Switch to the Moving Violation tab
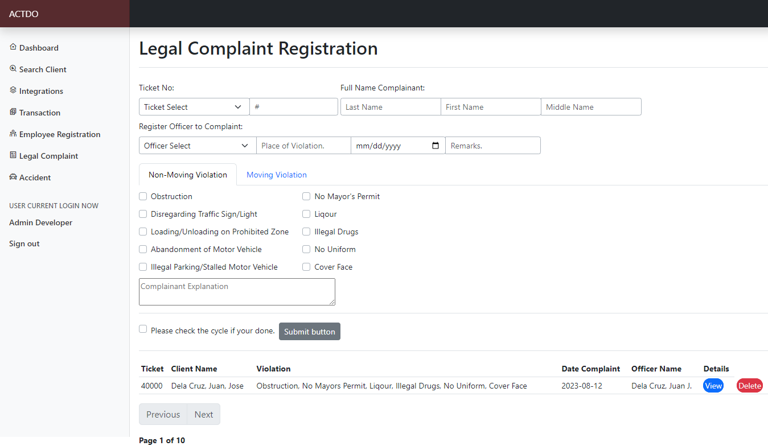This screenshot has width=768, height=446. (x=276, y=175)
